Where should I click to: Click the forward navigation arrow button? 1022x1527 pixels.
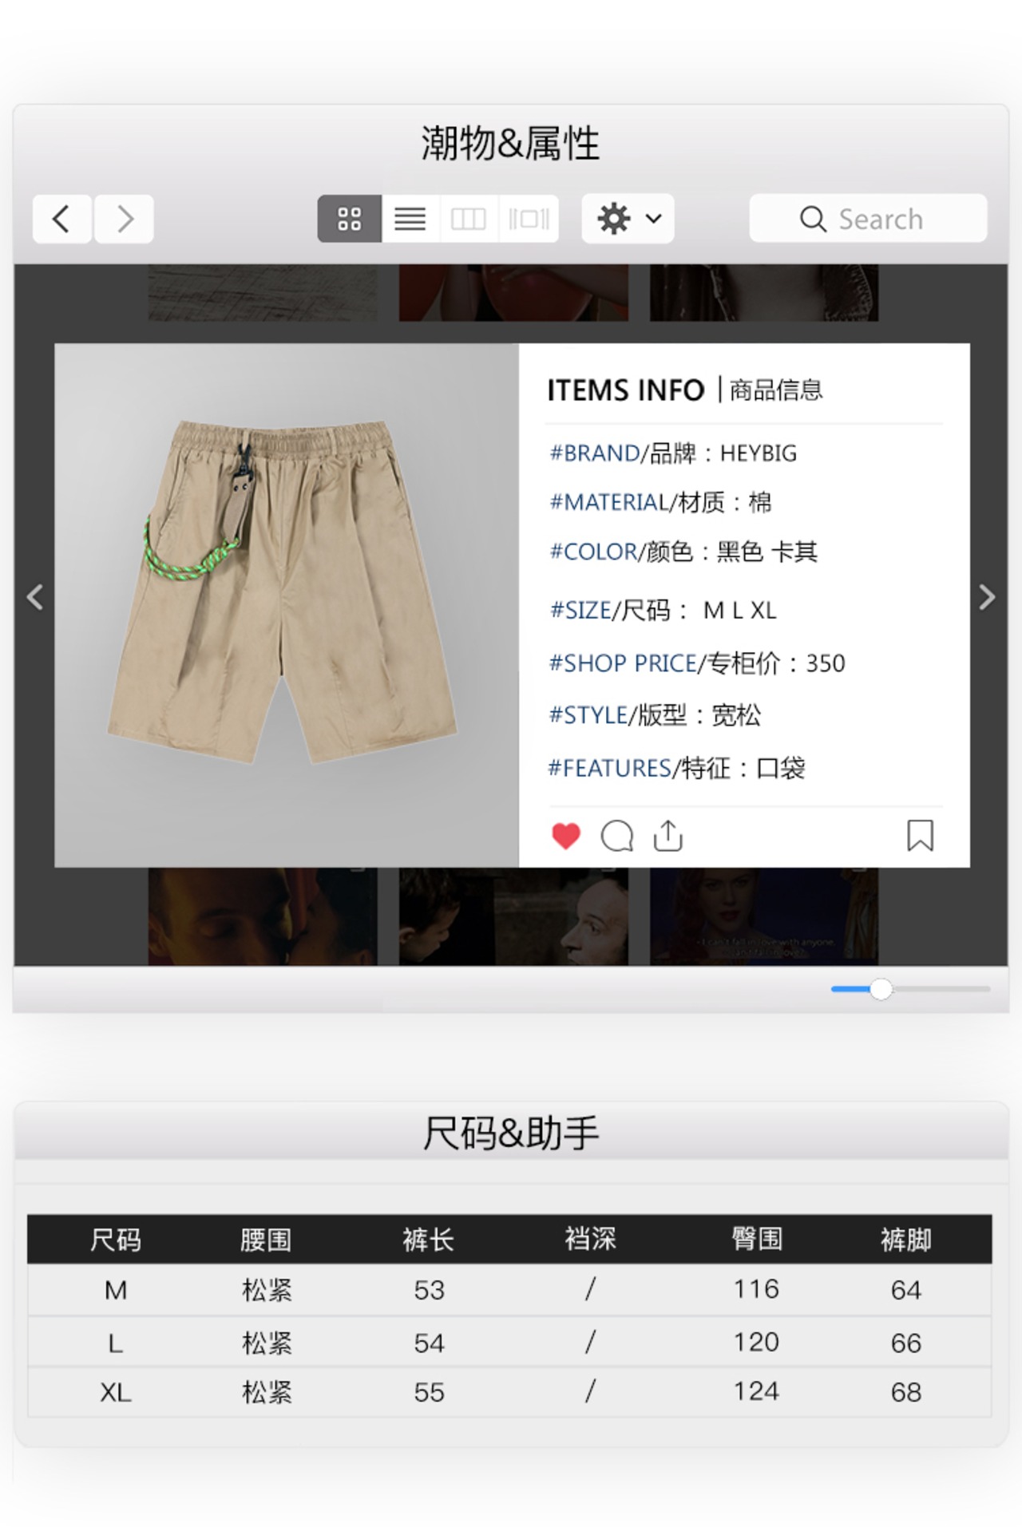pos(124,219)
